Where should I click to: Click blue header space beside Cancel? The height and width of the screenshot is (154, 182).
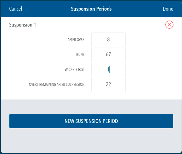46,9
